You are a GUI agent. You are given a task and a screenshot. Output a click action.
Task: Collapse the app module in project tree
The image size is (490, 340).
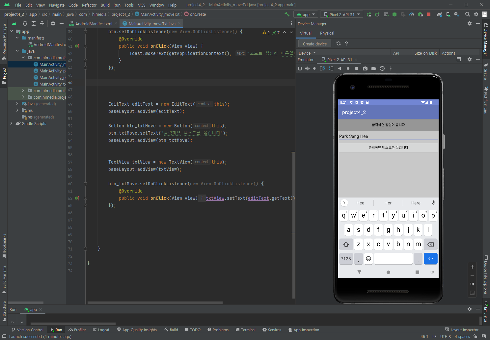12,31
